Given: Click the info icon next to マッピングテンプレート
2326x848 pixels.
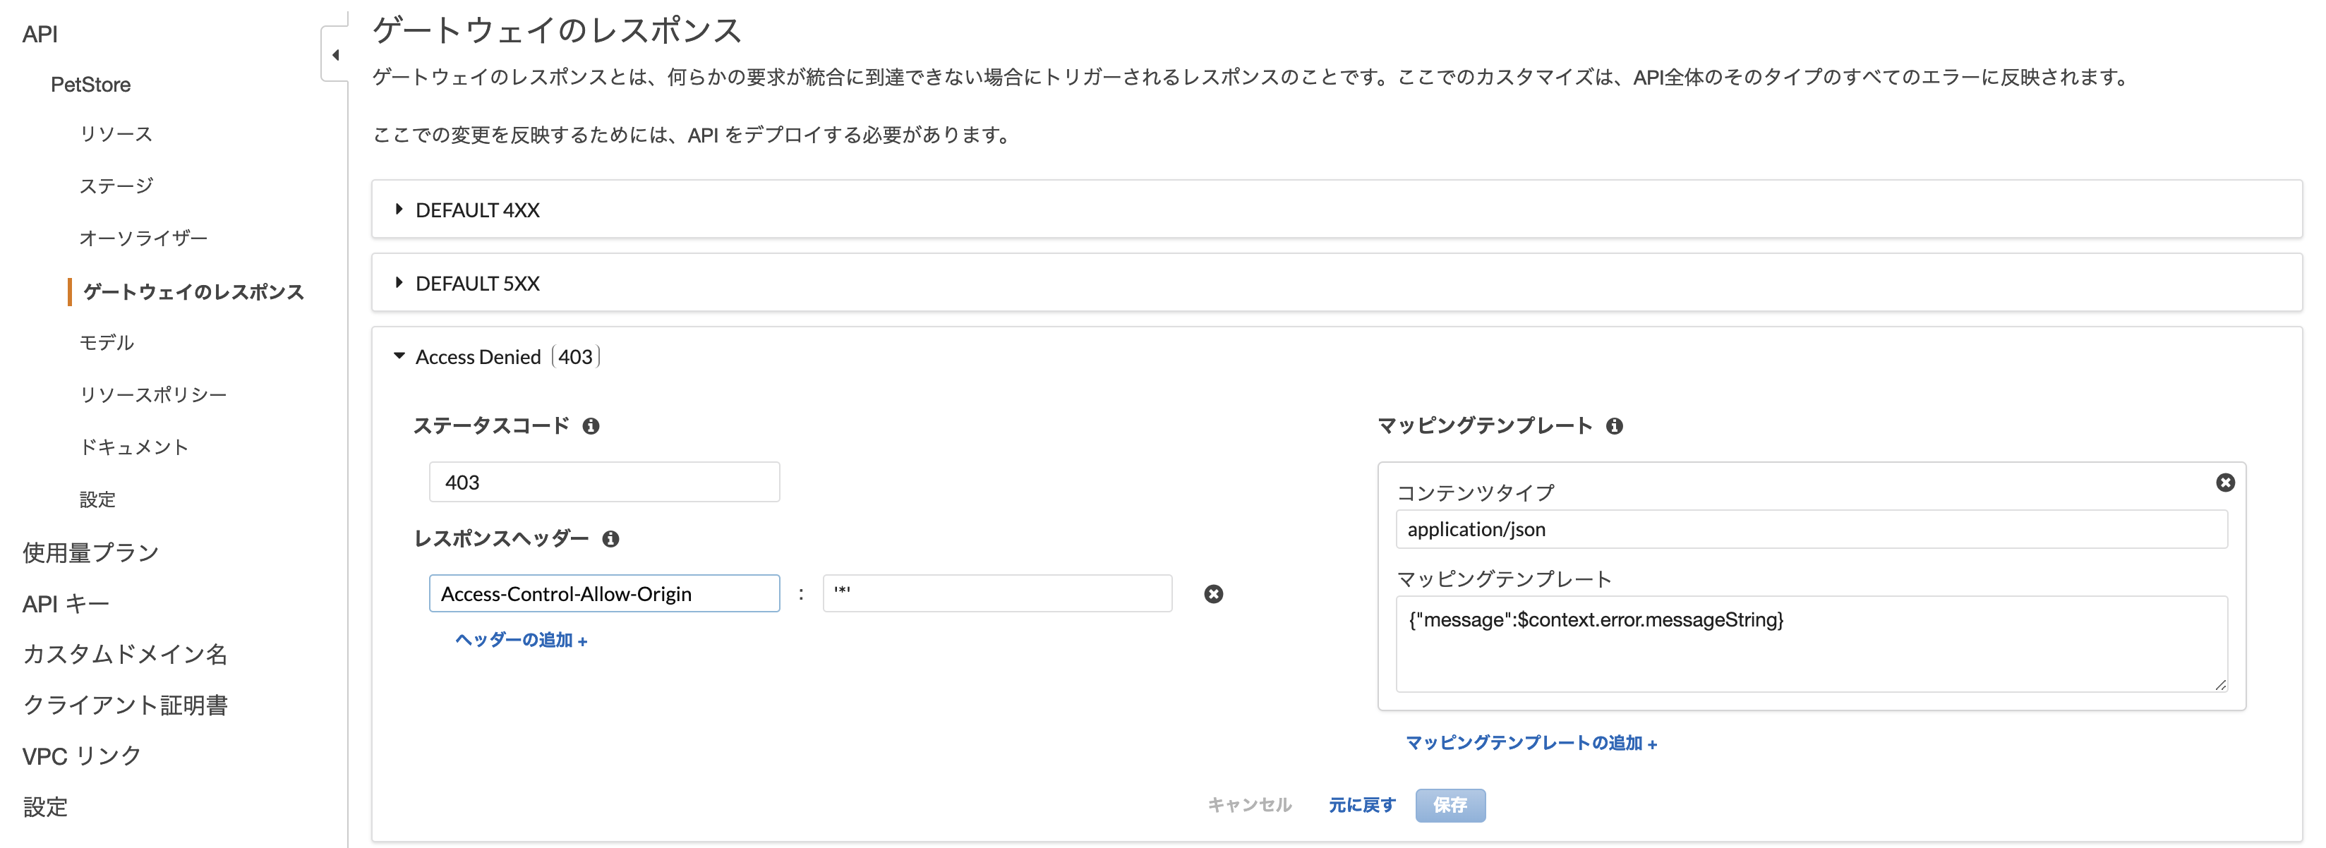Looking at the screenshot, I should pos(1615,425).
